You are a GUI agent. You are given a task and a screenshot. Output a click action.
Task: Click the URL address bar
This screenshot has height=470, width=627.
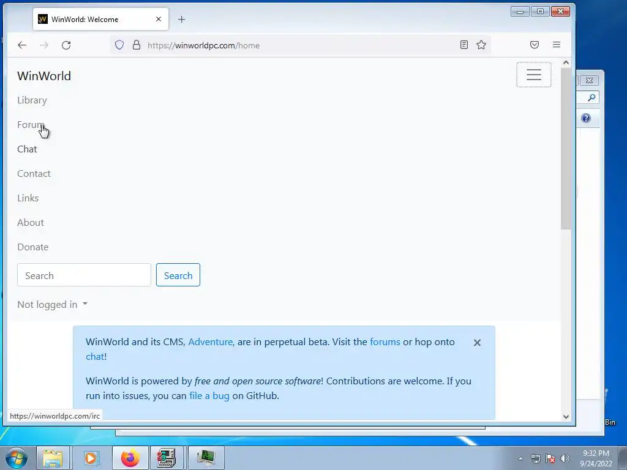pyautogui.click(x=300, y=45)
